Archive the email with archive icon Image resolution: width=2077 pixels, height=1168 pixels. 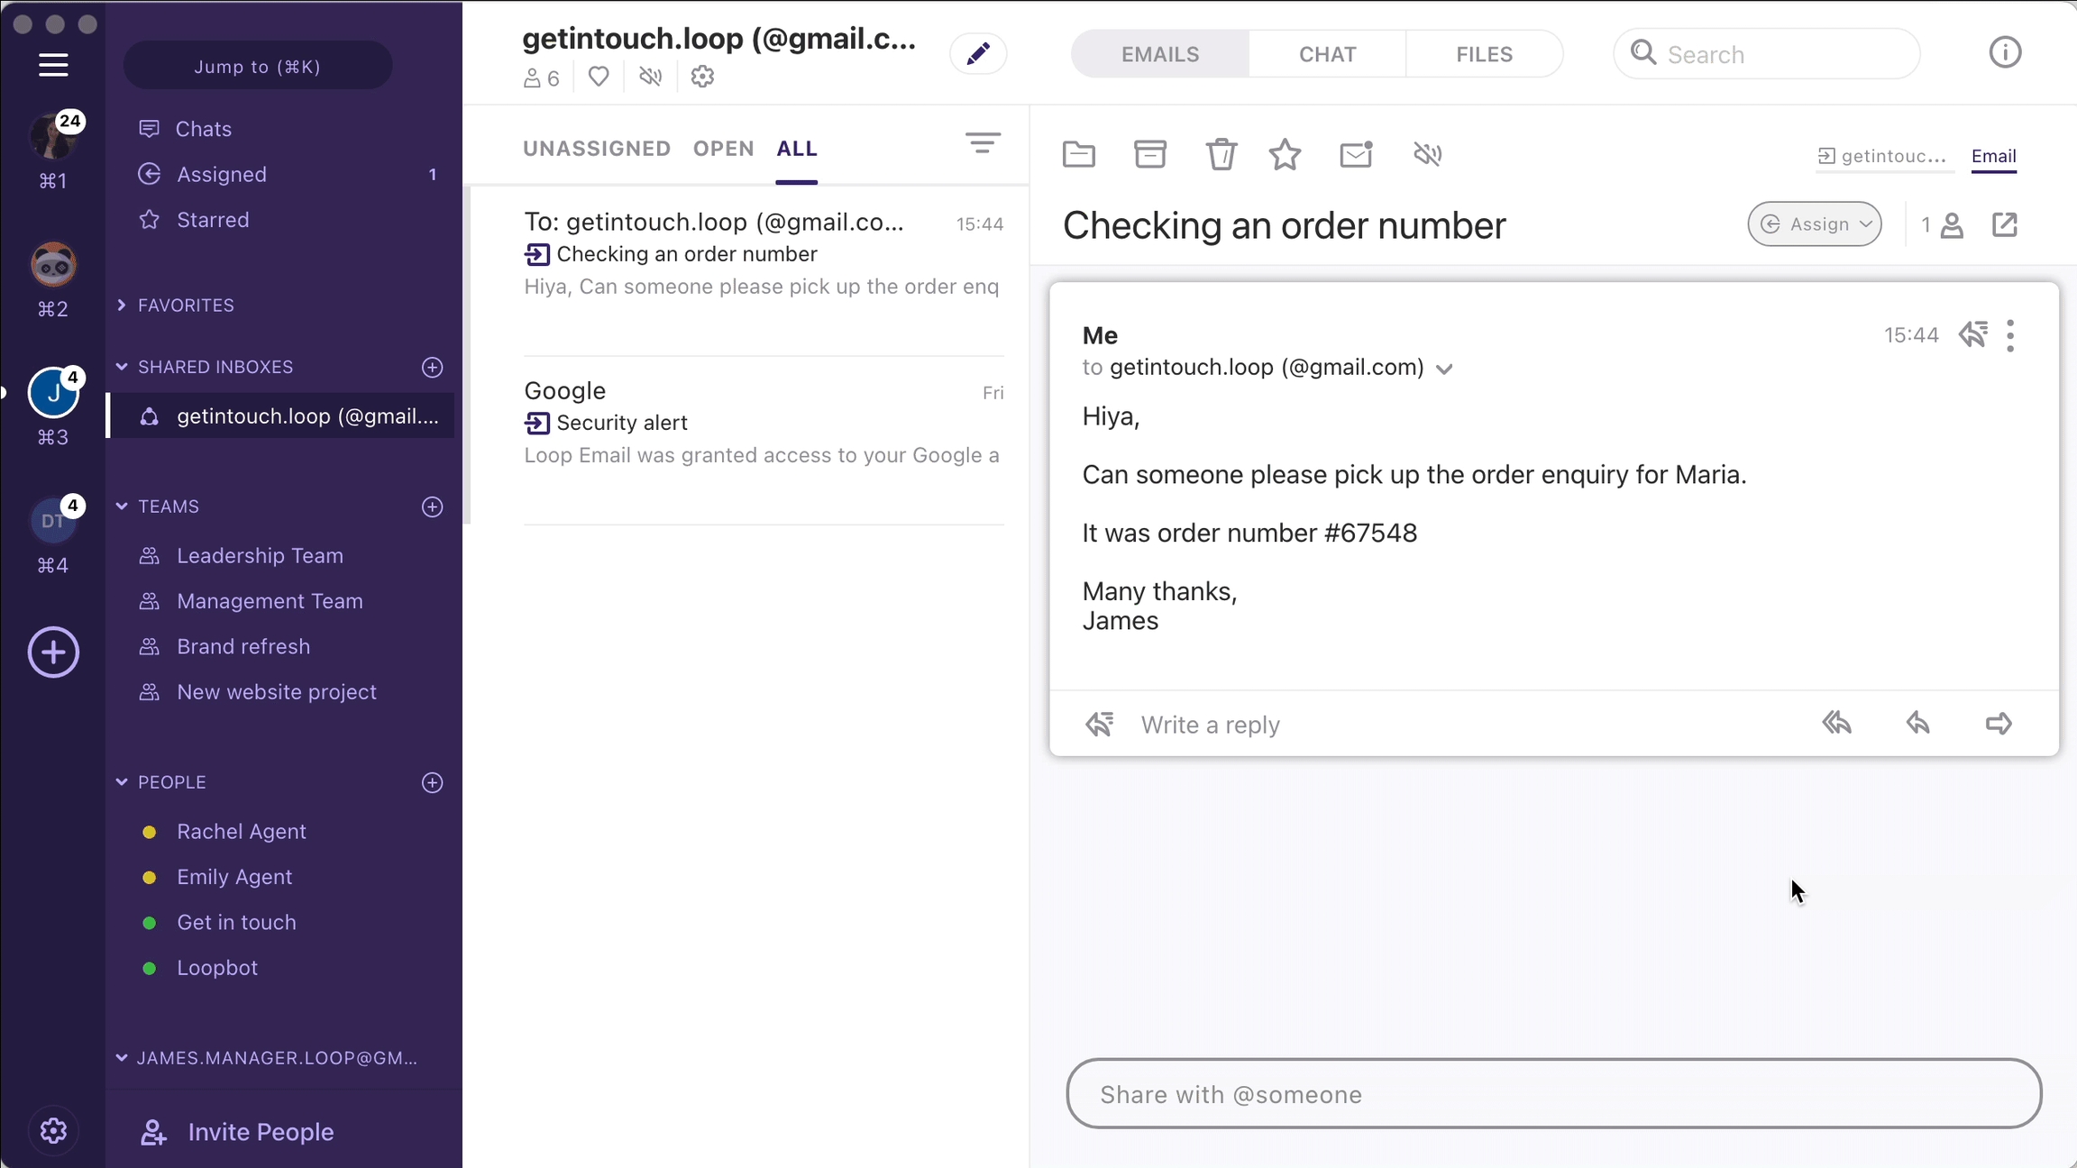1149,154
